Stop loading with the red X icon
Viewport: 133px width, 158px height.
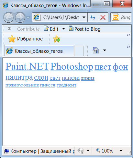click(x=103, y=17)
